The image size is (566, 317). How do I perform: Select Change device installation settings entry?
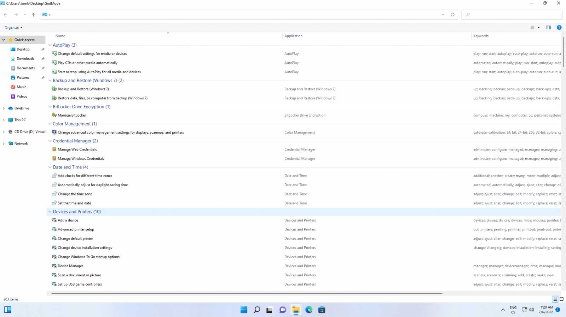pos(85,248)
